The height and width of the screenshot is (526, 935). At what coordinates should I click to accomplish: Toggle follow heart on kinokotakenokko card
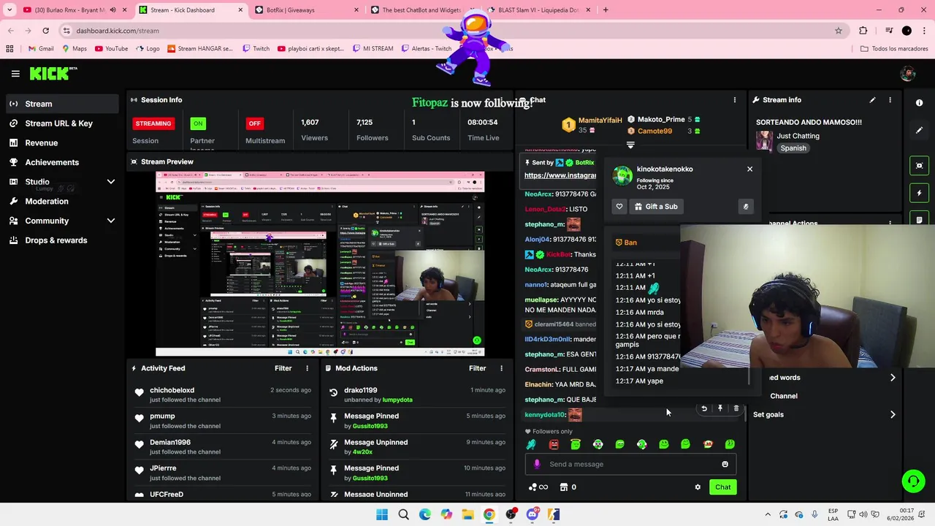click(619, 207)
